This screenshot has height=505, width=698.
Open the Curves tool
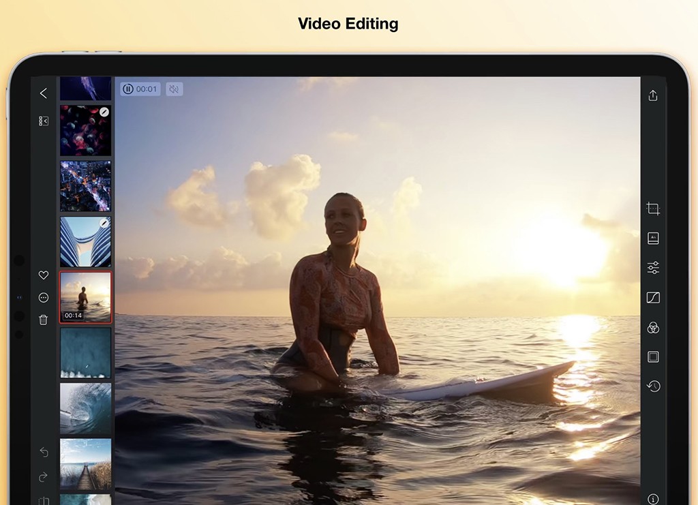[653, 298]
